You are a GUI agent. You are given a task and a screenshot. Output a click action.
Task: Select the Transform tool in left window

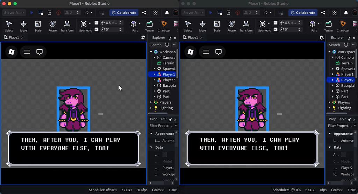[x=67, y=26]
